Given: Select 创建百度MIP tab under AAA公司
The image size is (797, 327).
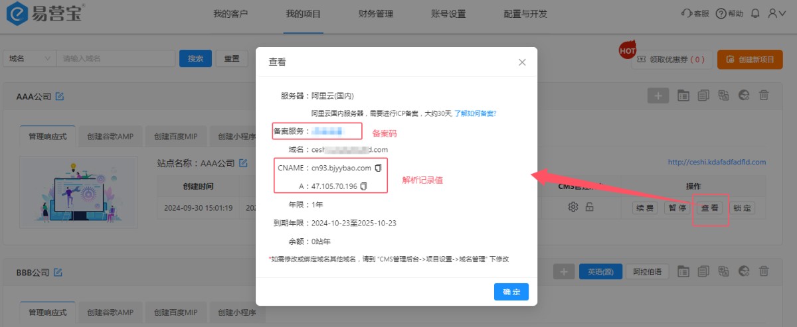Looking at the screenshot, I should tap(175, 136).
